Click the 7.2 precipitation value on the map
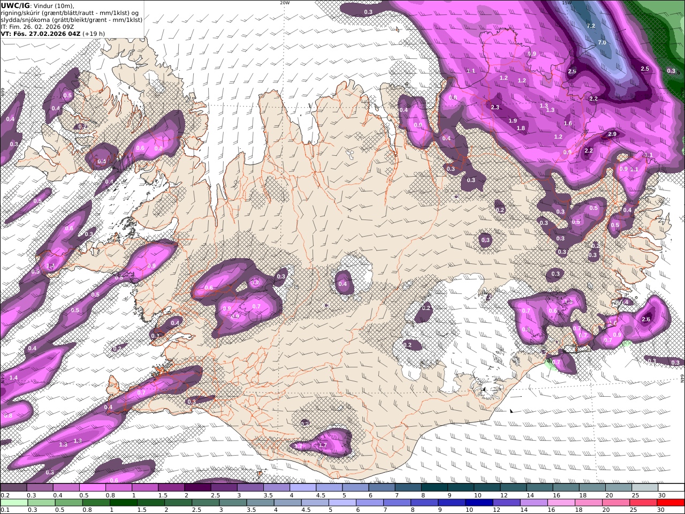The width and height of the screenshot is (685, 514). pyautogui.click(x=591, y=26)
